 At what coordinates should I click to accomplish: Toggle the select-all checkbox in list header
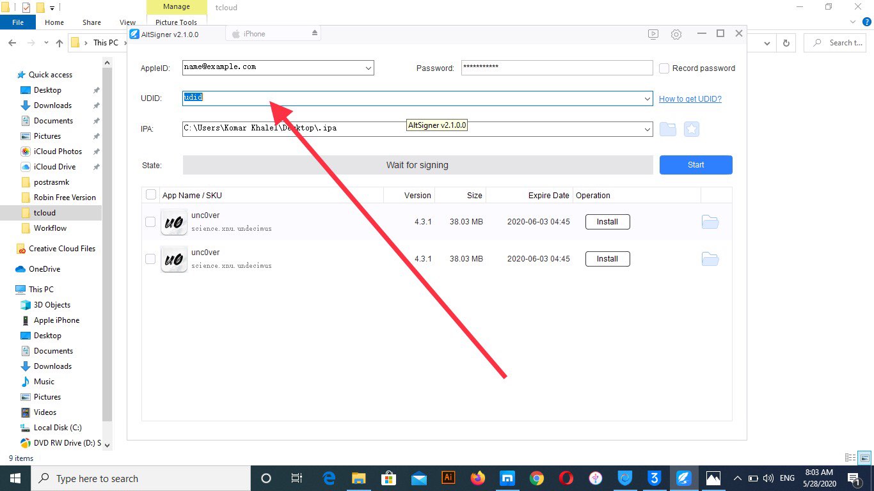[x=150, y=194]
